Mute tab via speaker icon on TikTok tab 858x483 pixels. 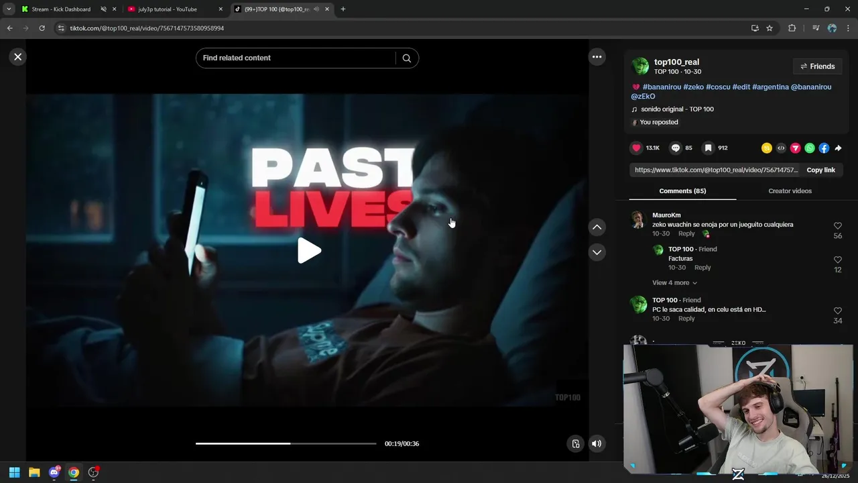coord(316,9)
